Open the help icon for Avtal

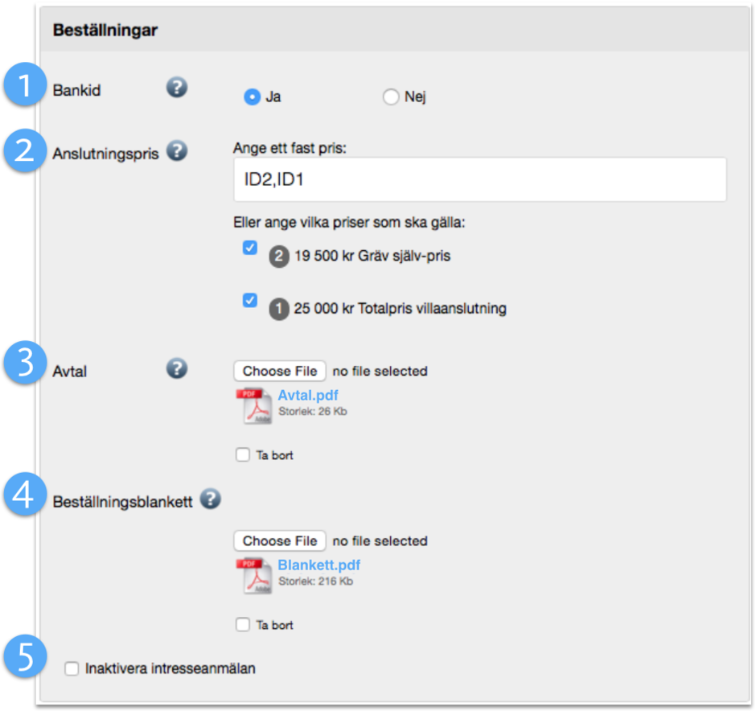(x=177, y=368)
